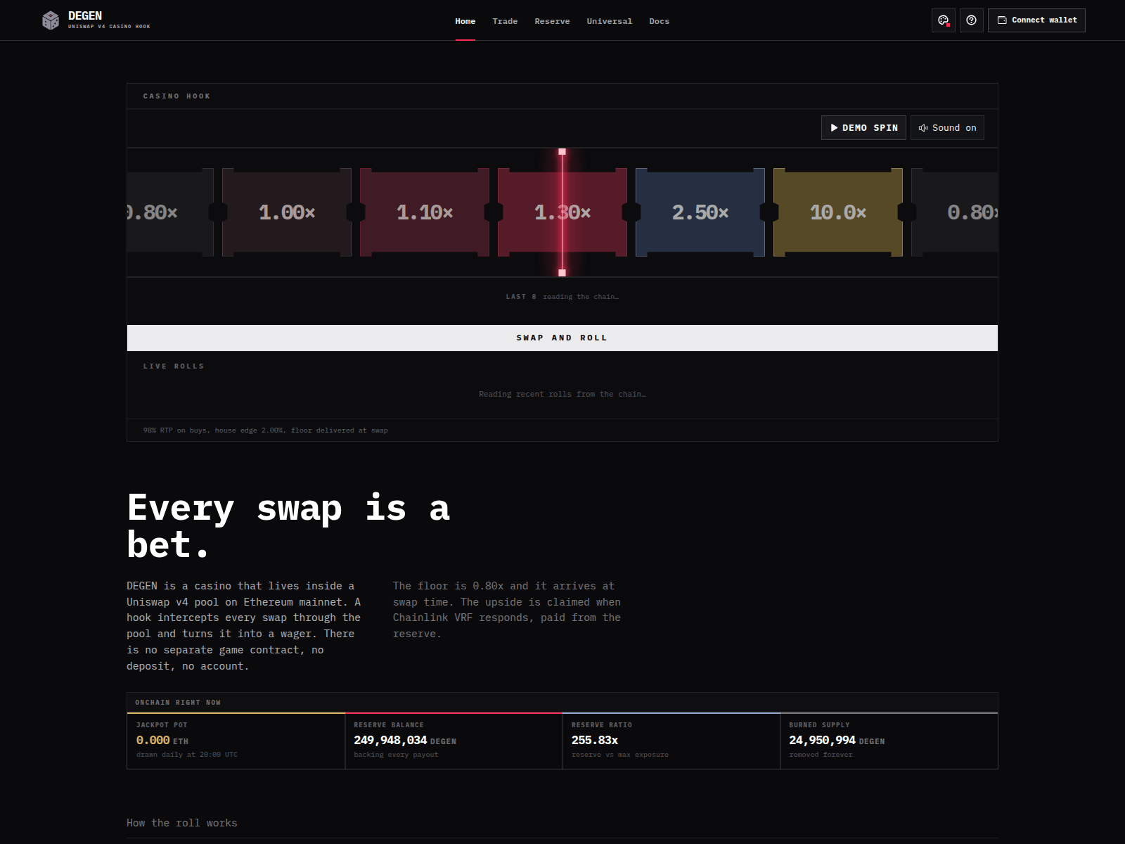Select the 1.10x reel tile

point(425,212)
